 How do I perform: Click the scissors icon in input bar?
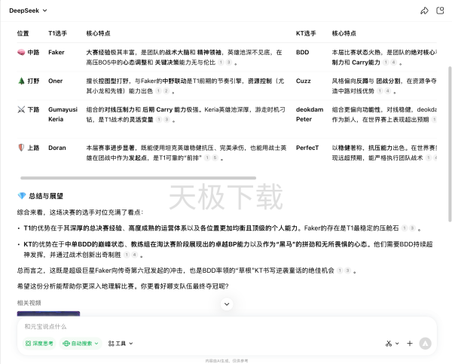[389, 343]
